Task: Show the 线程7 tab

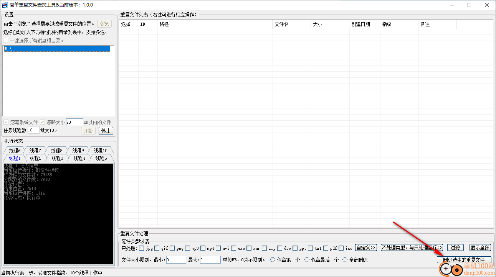Action: point(35,151)
